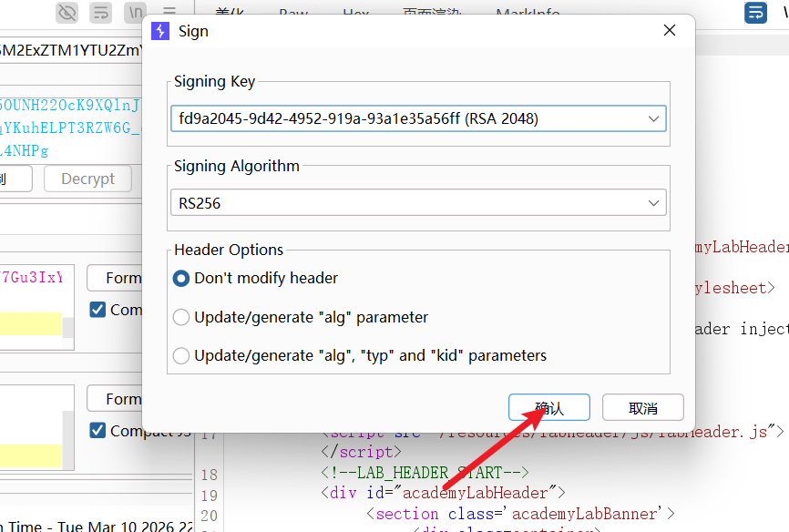Click the 取消 cancel button
This screenshot has height=532, width=789.
(643, 407)
